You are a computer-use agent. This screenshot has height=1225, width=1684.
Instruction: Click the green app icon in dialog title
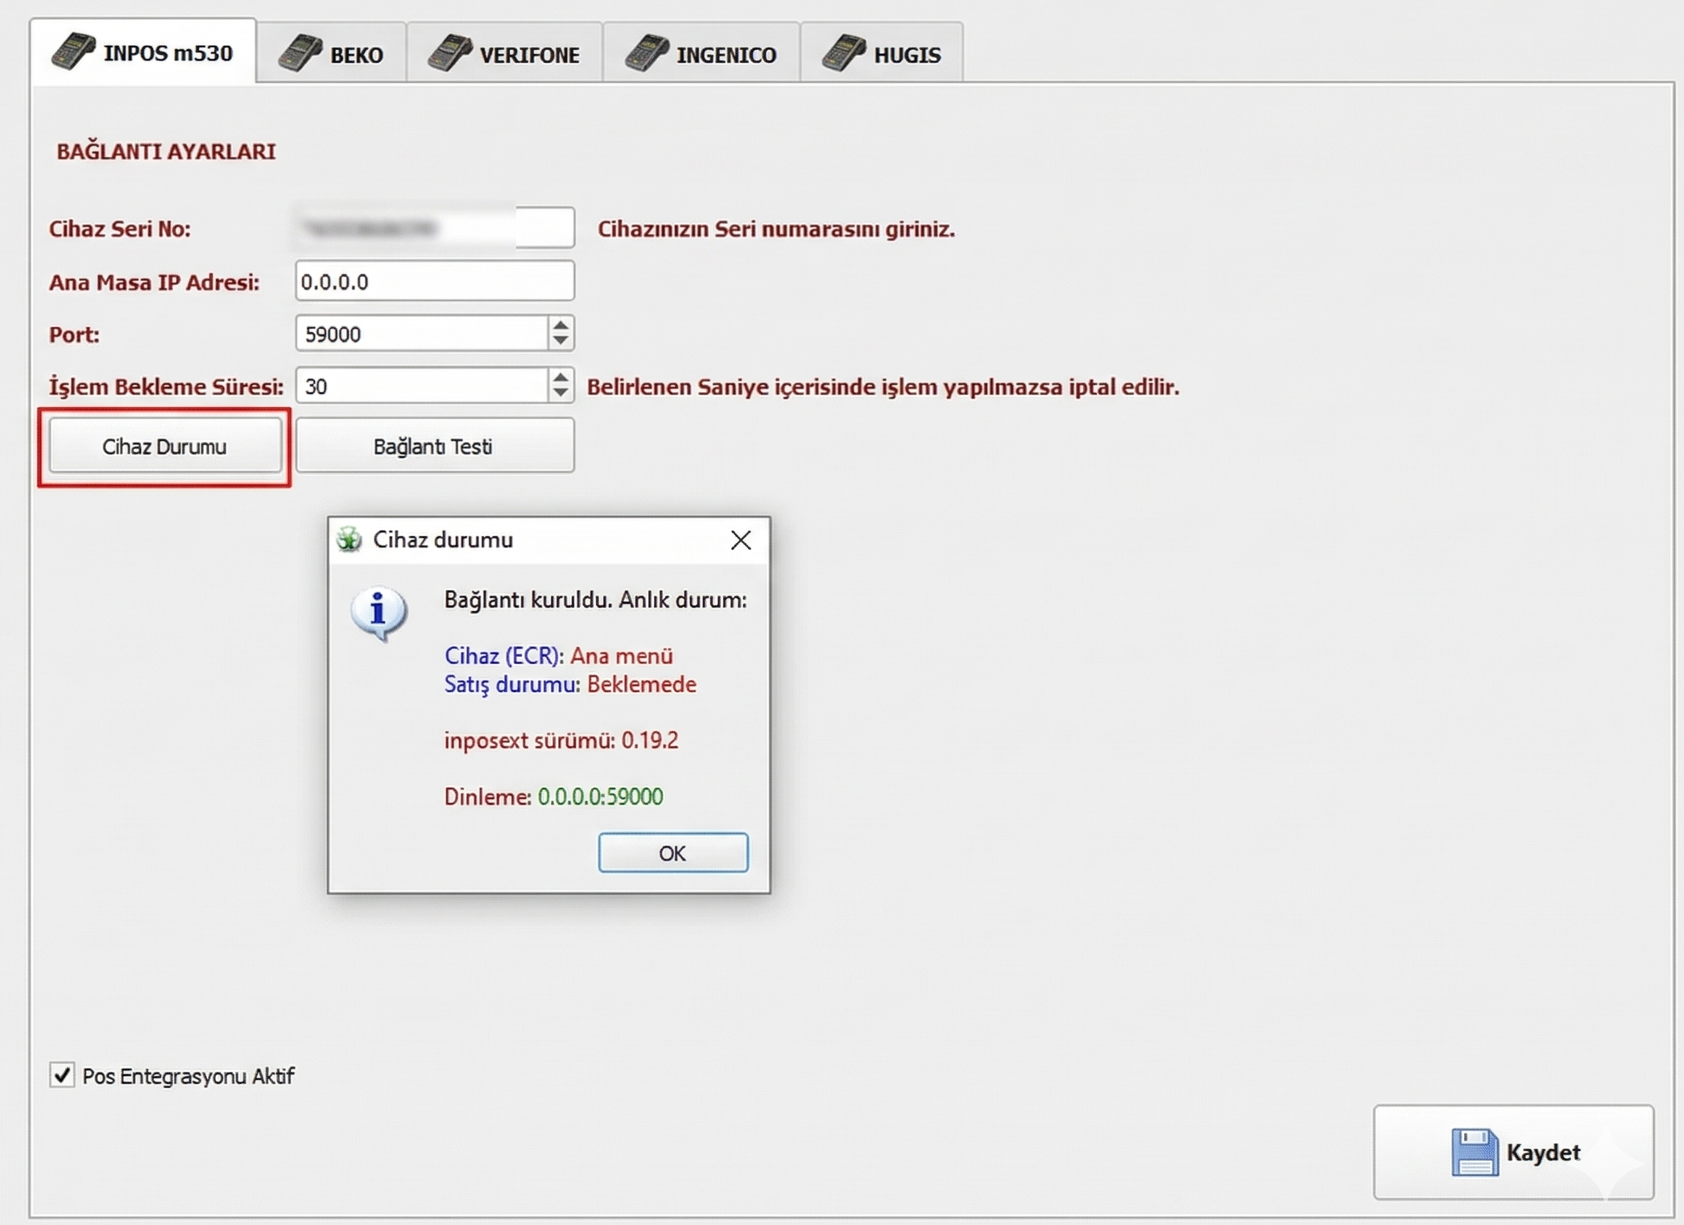click(350, 540)
